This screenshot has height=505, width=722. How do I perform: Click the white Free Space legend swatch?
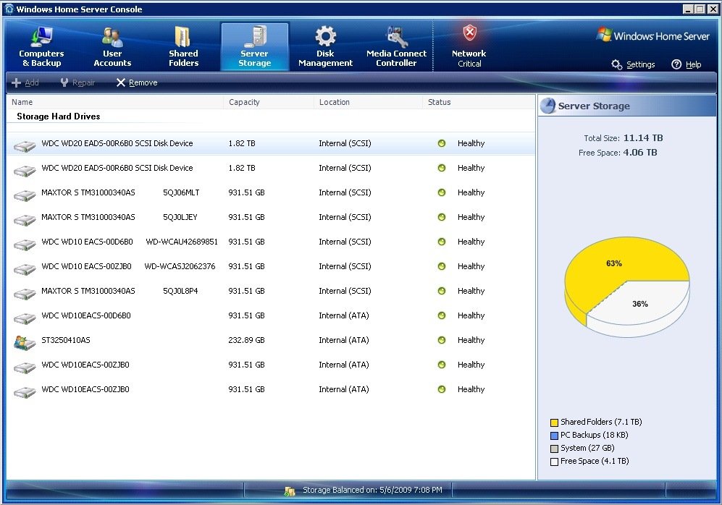point(555,462)
